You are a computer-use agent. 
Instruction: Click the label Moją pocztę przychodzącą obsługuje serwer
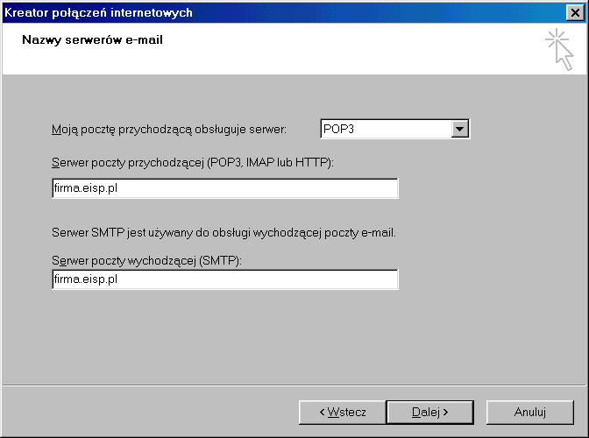pyautogui.click(x=168, y=130)
